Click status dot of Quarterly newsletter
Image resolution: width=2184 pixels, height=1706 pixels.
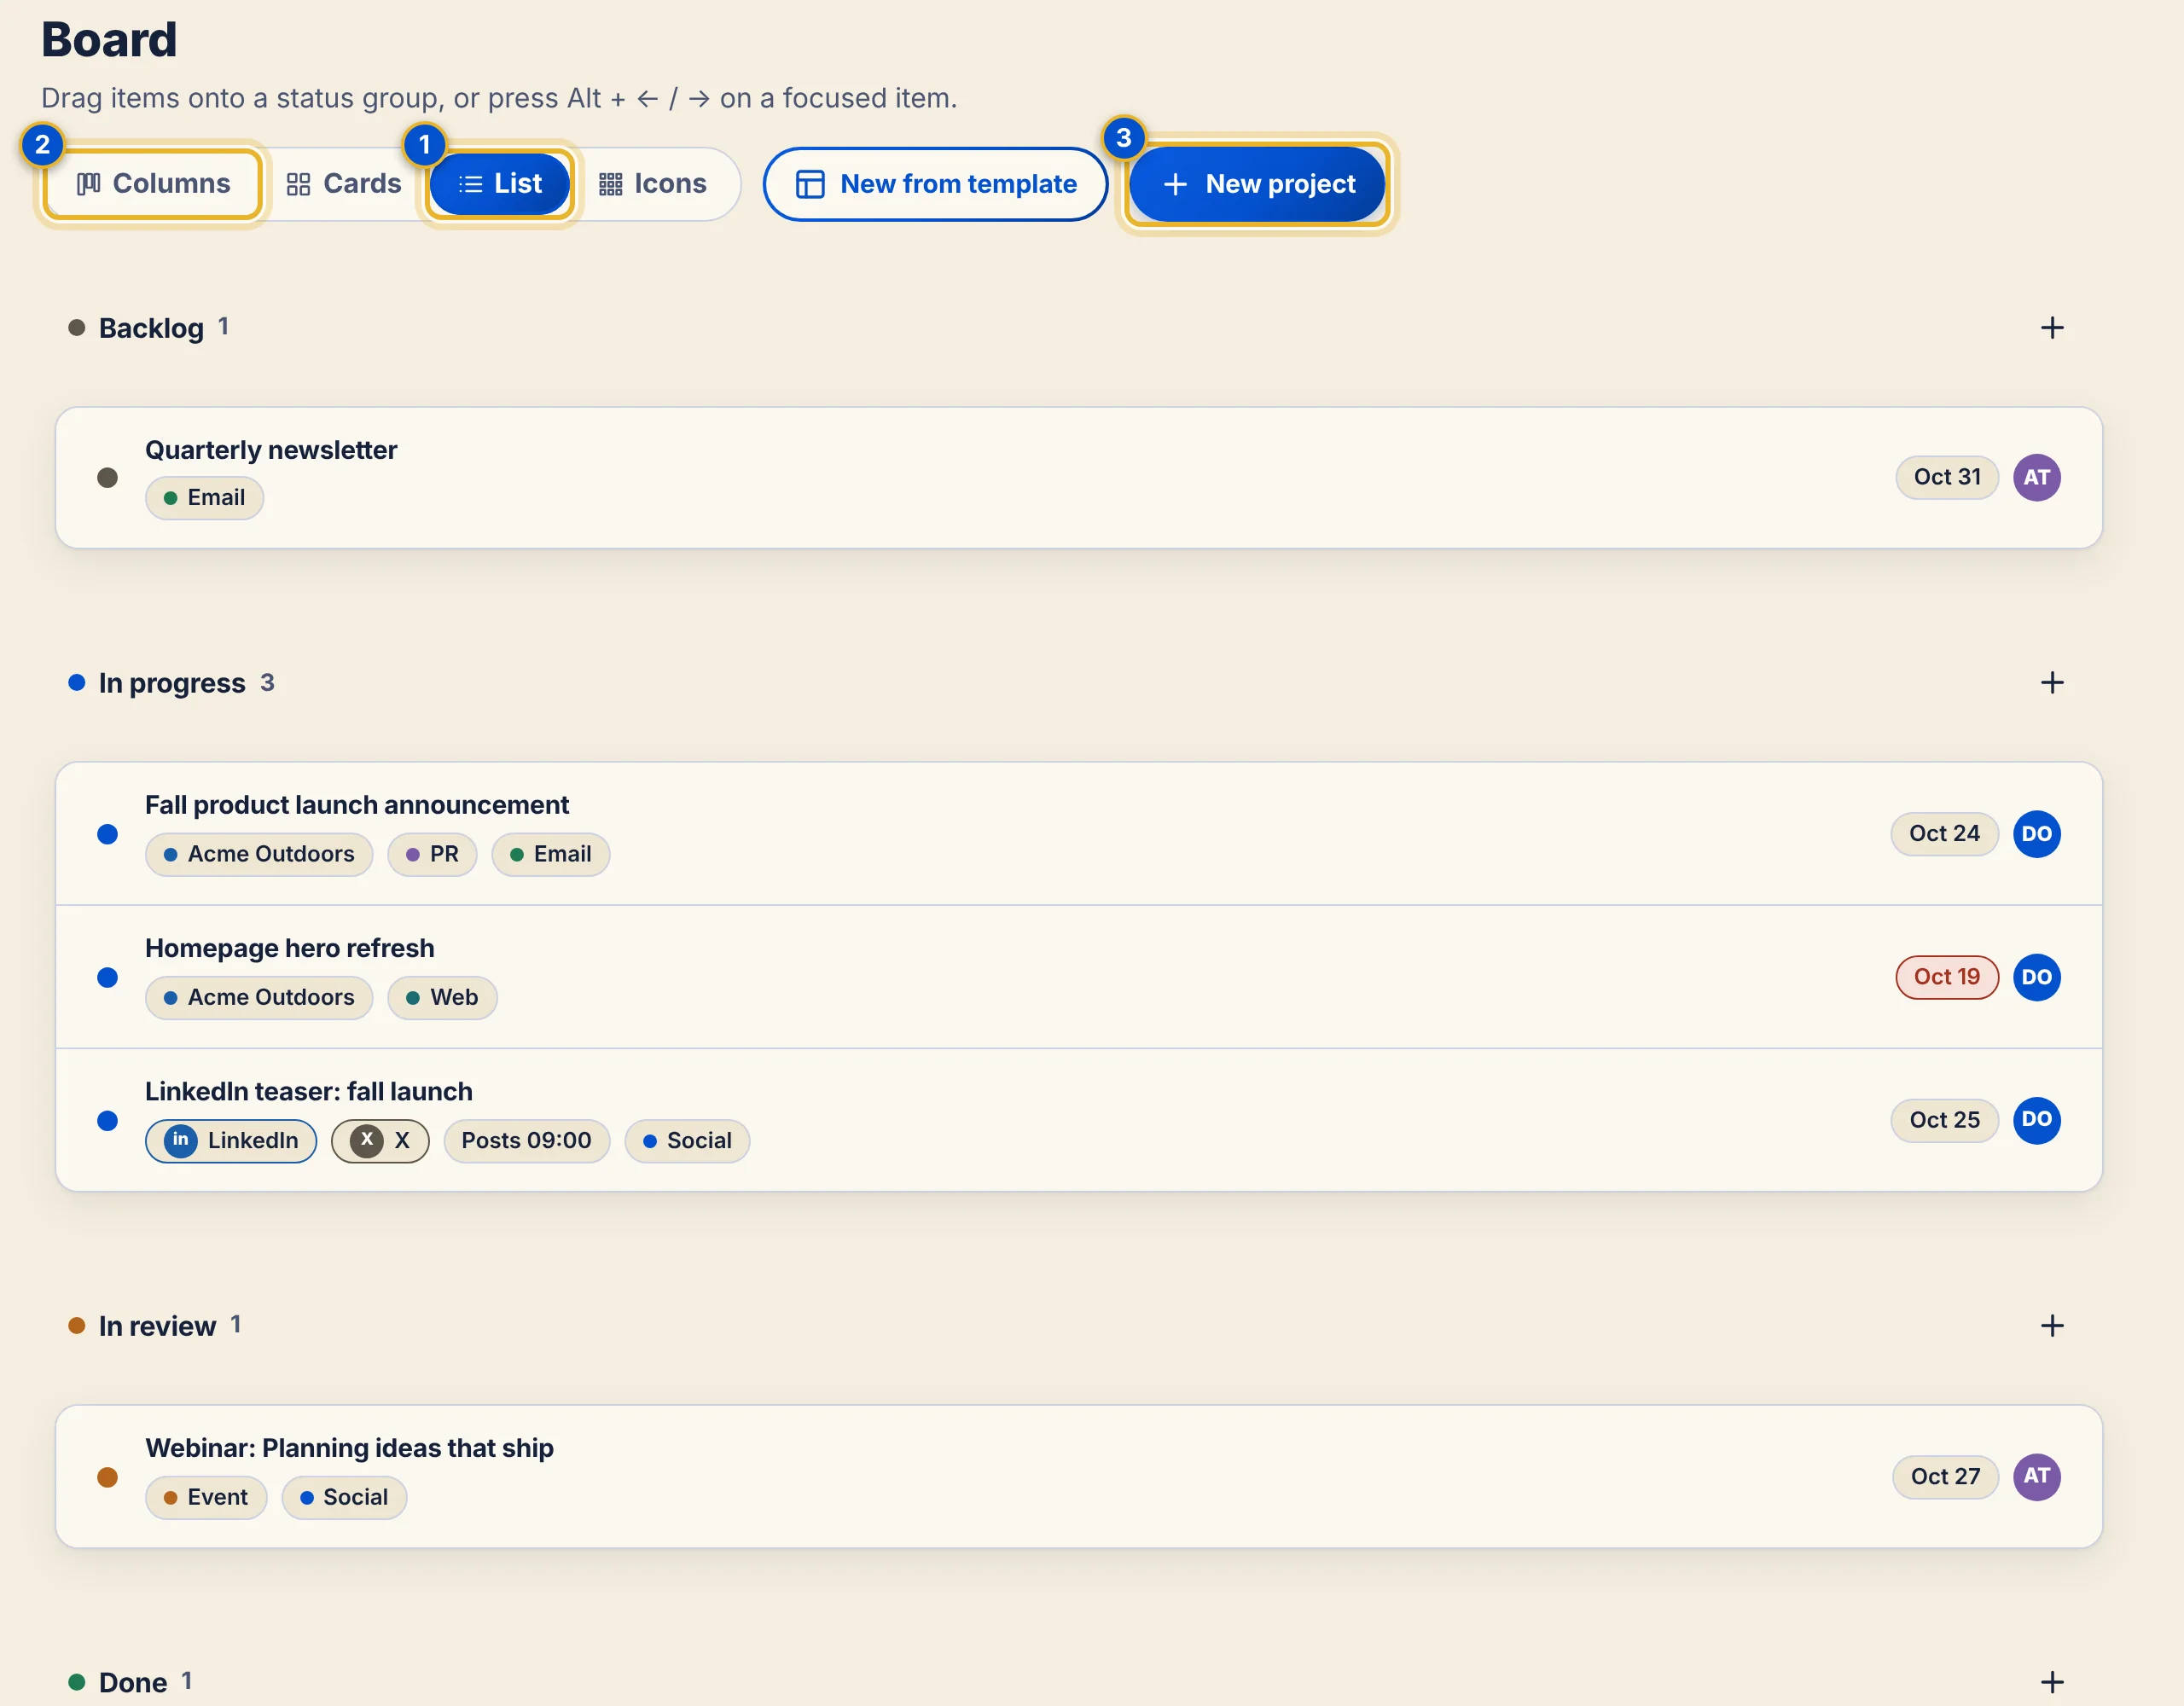click(107, 478)
